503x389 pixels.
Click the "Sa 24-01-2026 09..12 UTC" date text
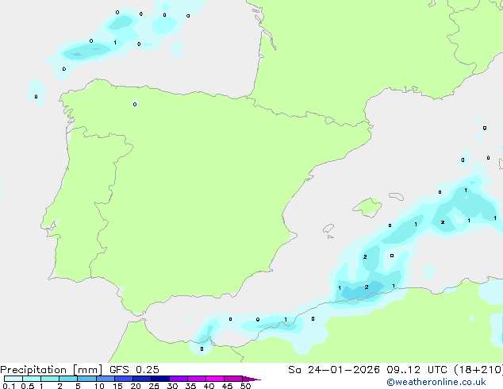[370, 370]
